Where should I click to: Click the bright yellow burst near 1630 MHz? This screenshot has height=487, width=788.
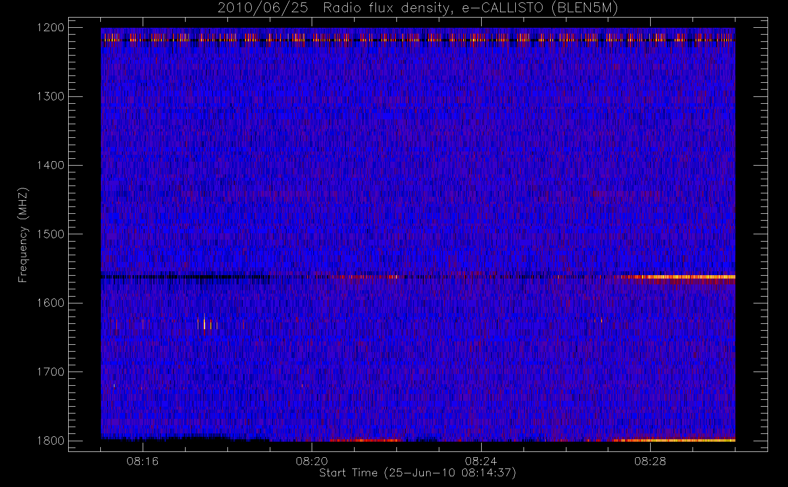pyautogui.click(x=205, y=322)
